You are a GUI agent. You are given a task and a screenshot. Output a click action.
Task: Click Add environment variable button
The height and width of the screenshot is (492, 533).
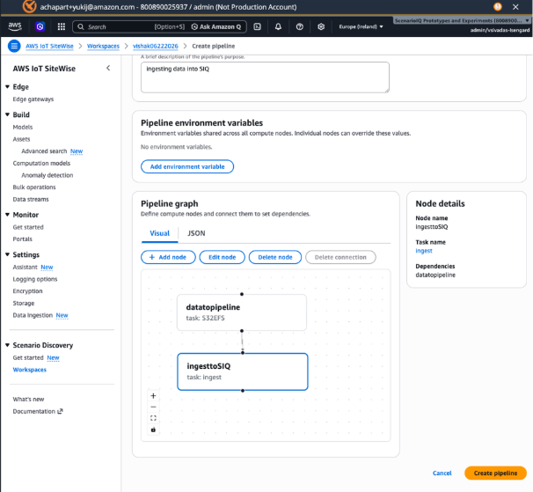pos(187,166)
